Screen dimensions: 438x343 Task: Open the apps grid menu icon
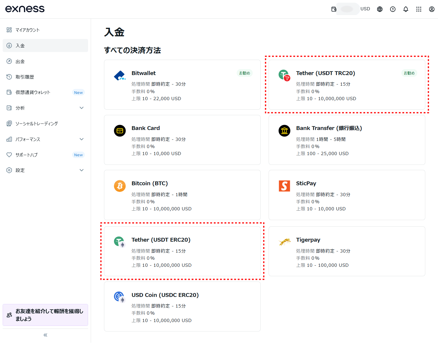[419, 9]
